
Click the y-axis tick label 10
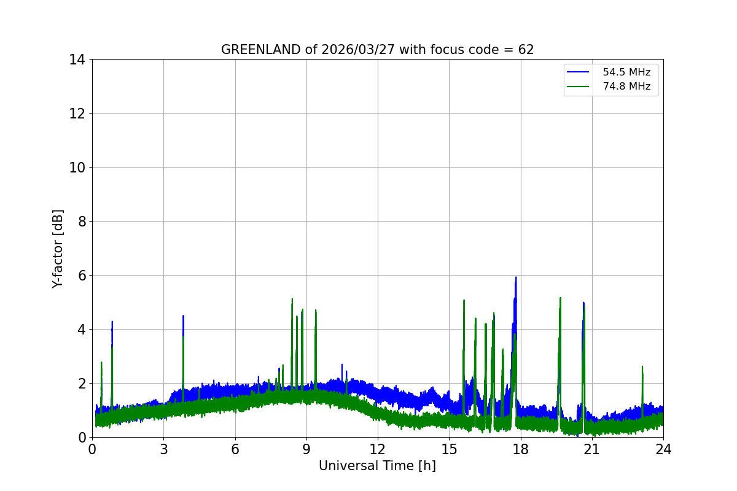coord(77,168)
